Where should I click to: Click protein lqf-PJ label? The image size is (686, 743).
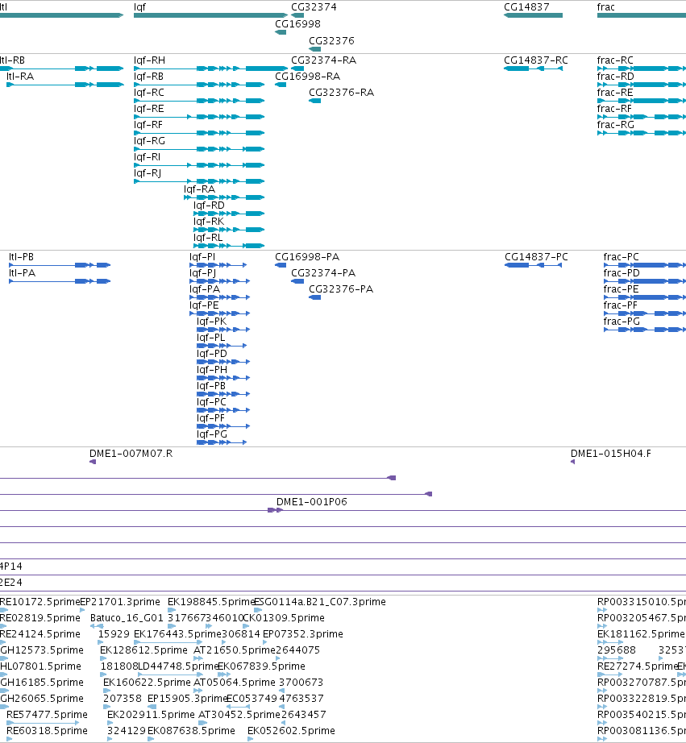[x=203, y=273]
